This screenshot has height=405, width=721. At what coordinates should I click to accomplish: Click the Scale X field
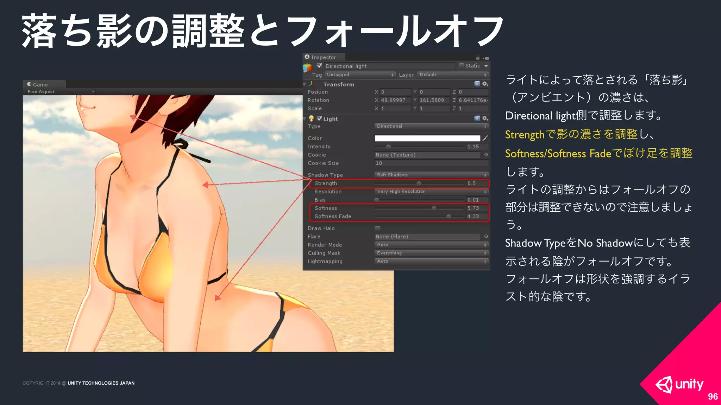click(395, 109)
